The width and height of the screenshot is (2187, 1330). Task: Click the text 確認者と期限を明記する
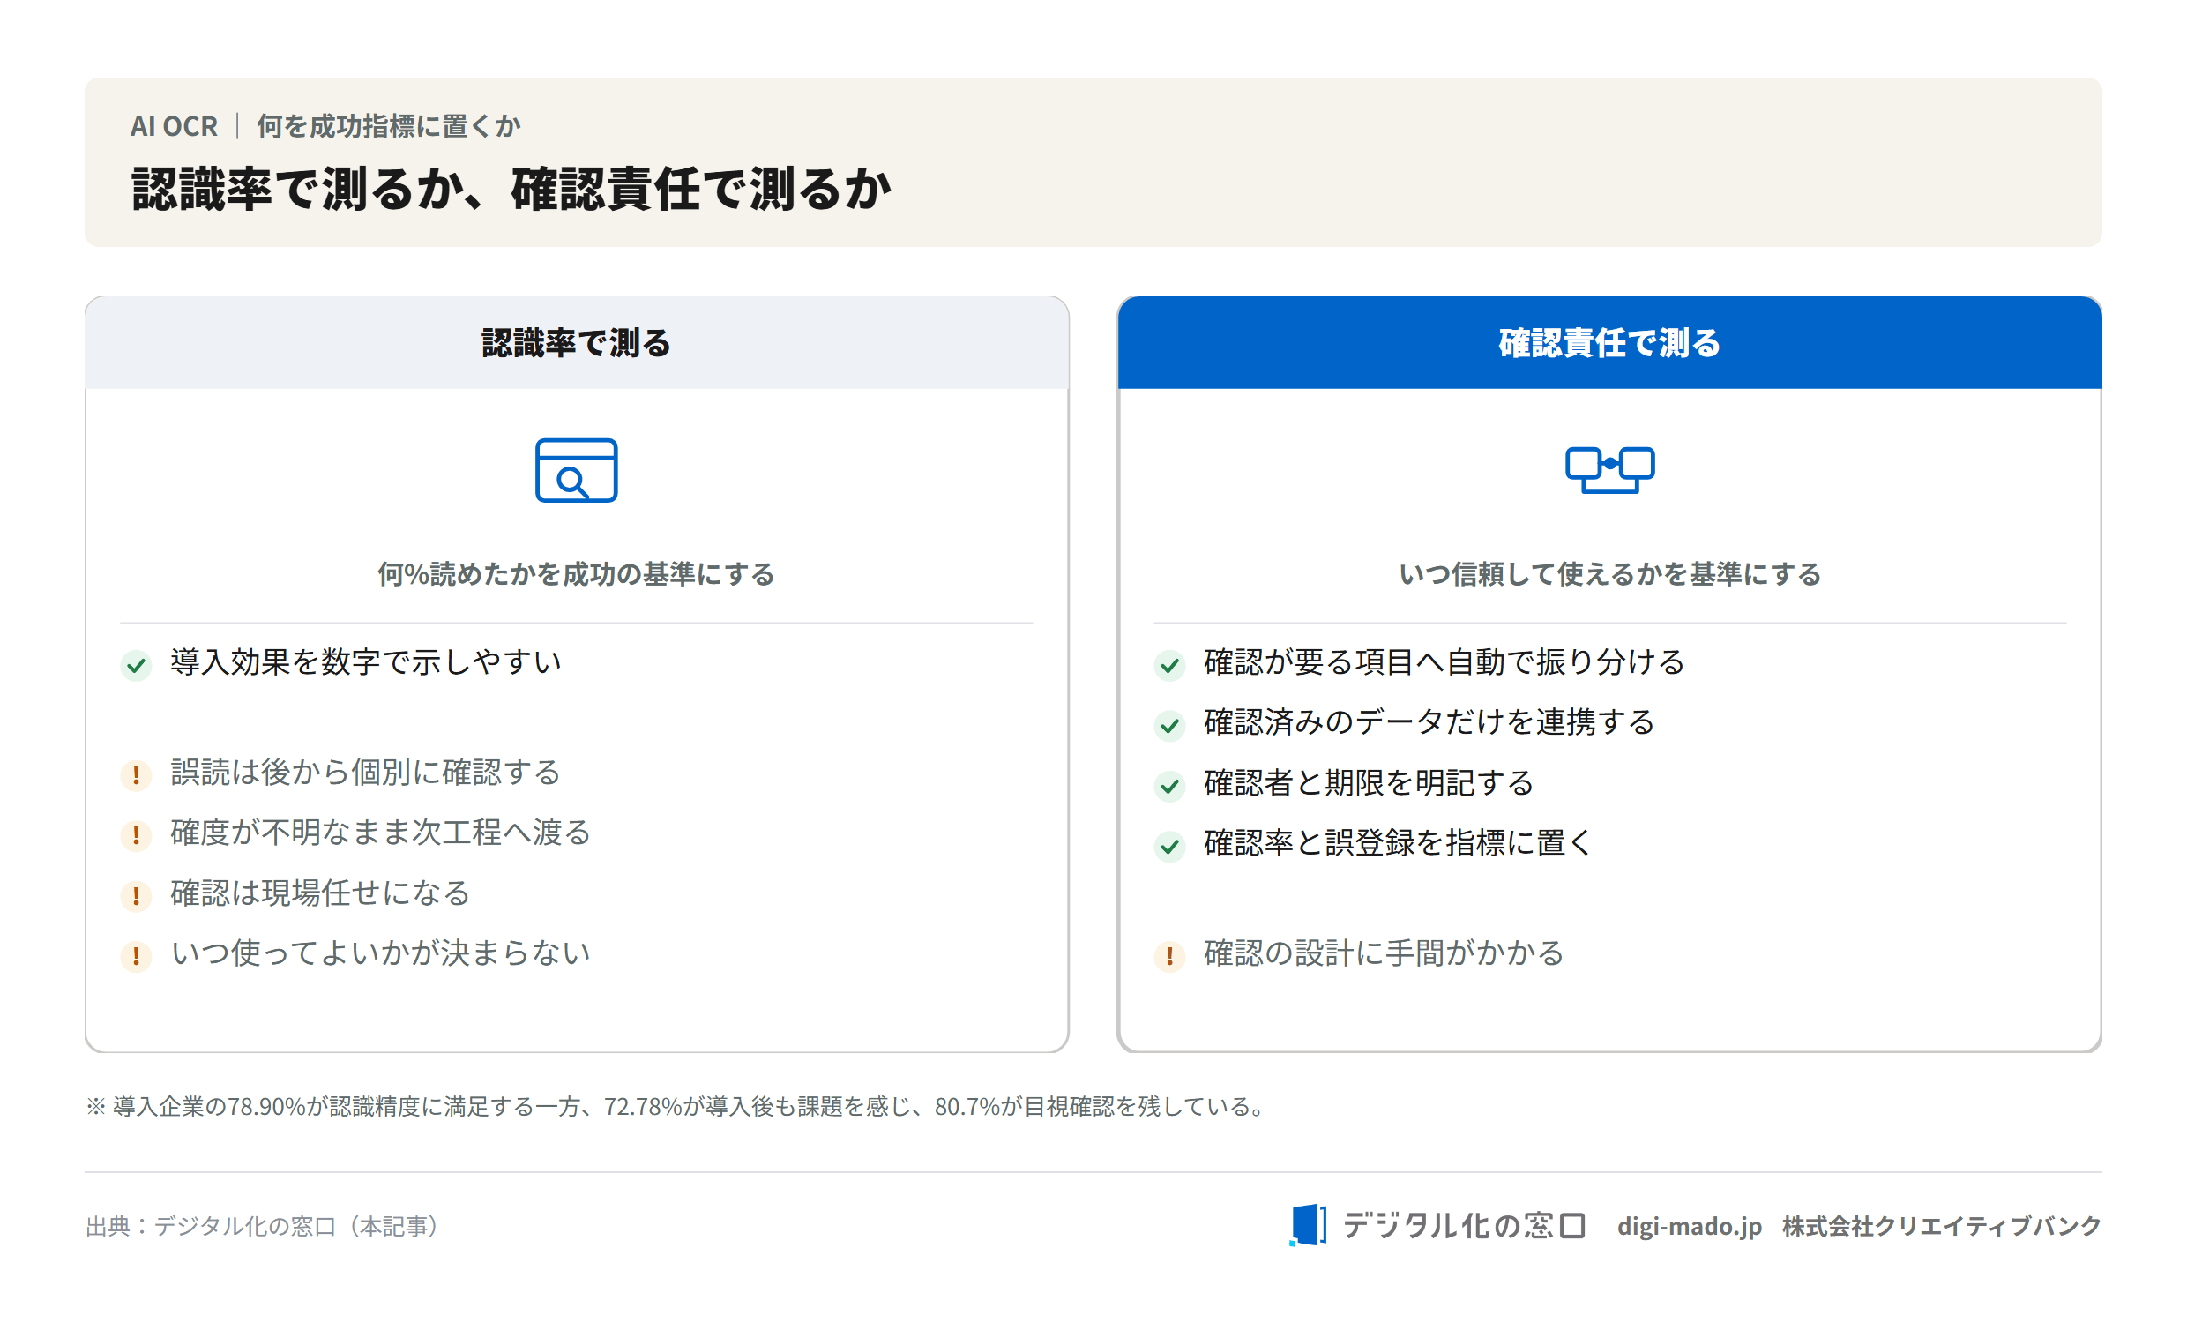click(x=1369, y=783)
